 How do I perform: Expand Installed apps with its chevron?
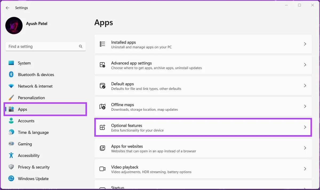point(305,44)
